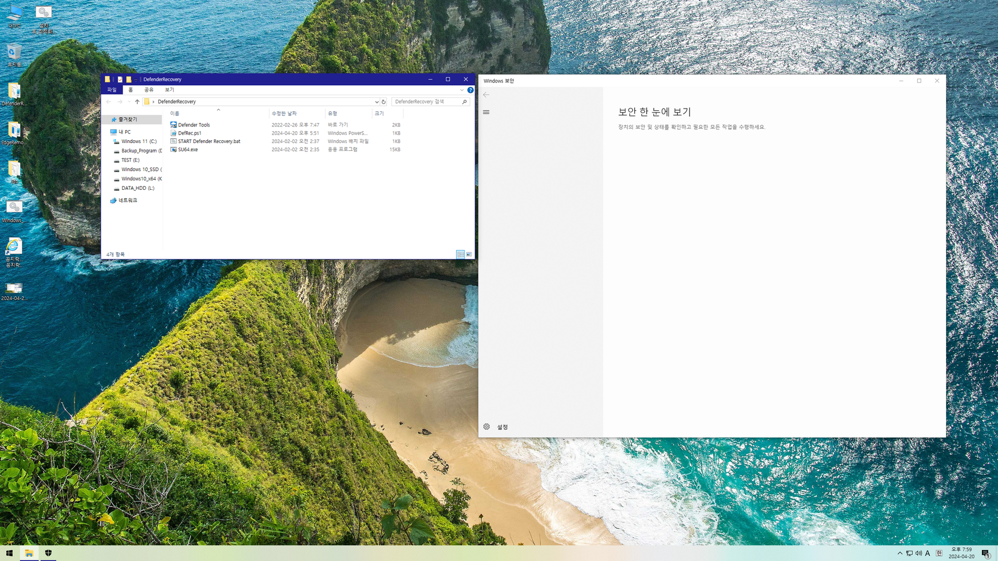998x561 pixels.
Task: Select Backup_Program drive in tree
Action: click(x=141, y=151)
